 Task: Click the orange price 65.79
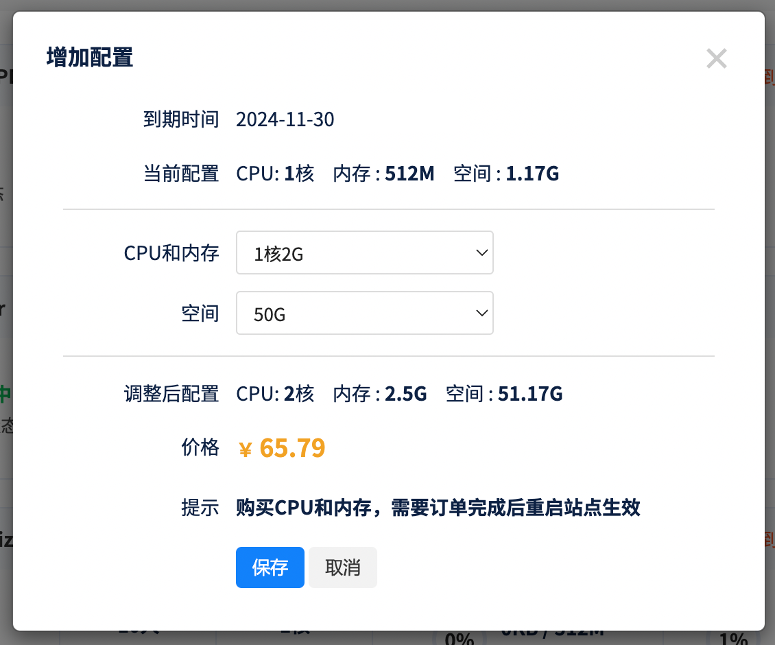click(292, 448)
